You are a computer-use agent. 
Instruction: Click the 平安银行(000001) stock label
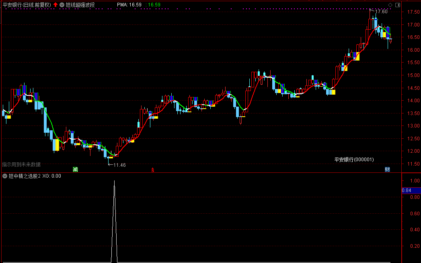(x=354, y=160)
